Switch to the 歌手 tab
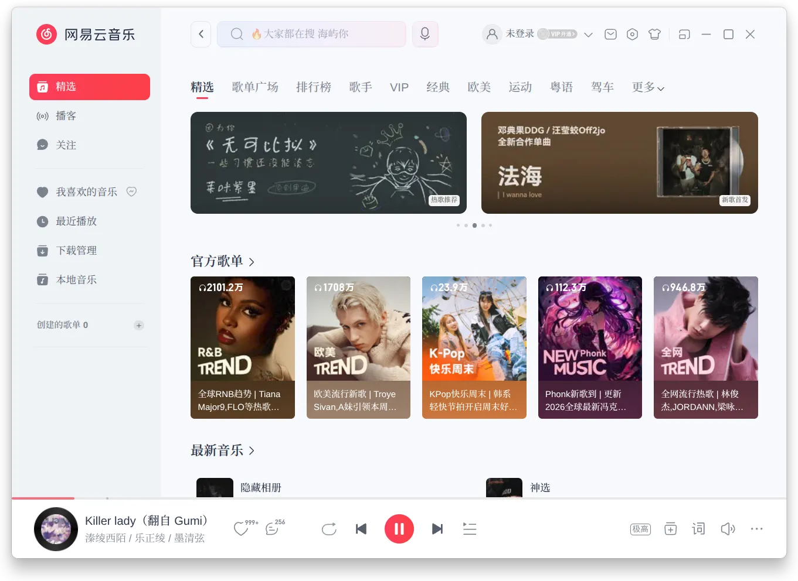Image resolution: width=798 pixels, height=581 pixels. (361, 87)
